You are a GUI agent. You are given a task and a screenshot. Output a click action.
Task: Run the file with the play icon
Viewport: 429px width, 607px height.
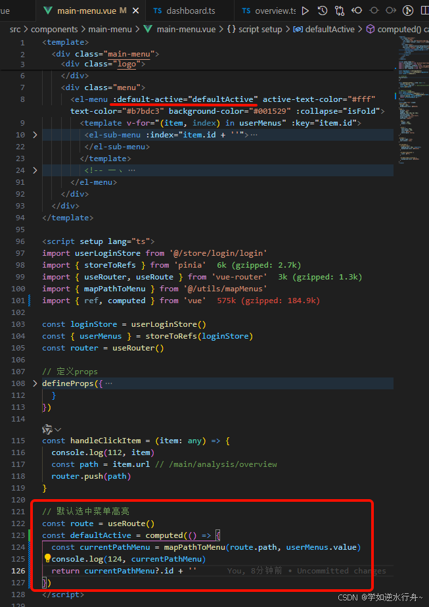click(305, 11)
